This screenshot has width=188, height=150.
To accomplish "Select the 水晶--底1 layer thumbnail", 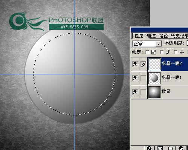I will pos(154,78).
